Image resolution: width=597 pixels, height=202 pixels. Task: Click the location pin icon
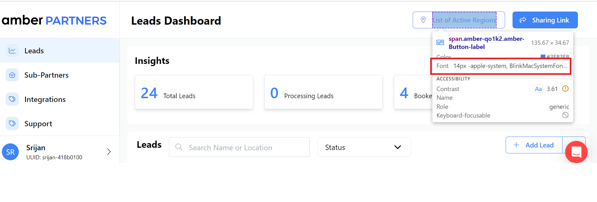click(423, 20)
